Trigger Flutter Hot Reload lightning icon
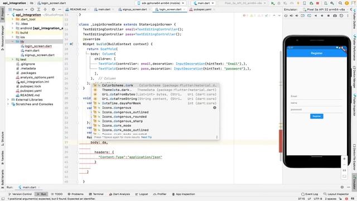Screen dimensions: 357x201 pyautogui.click(x=298, y=3)
